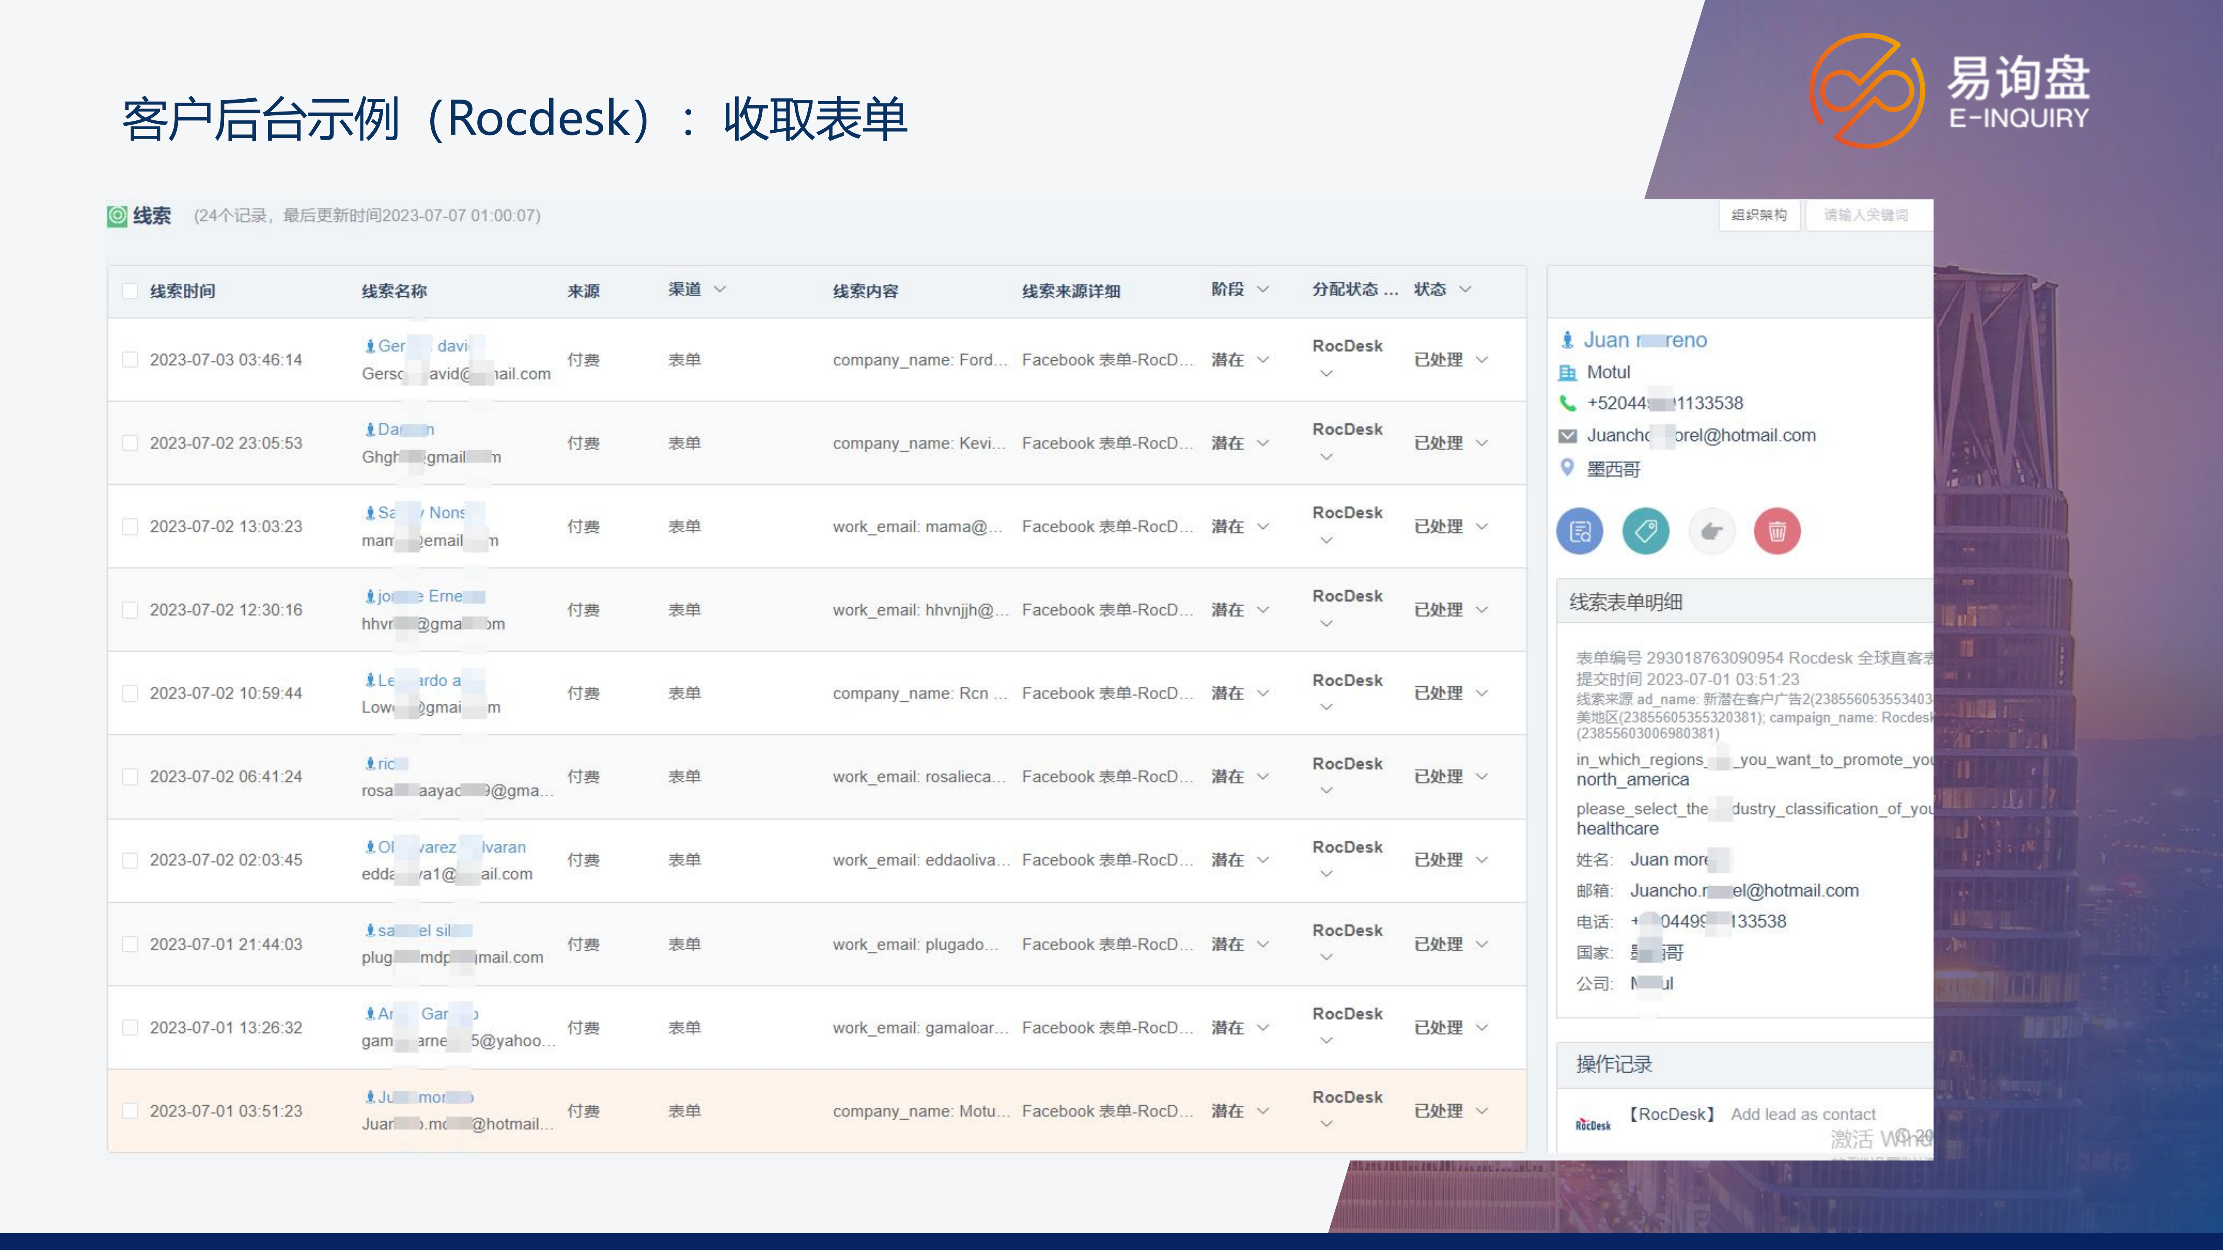Click 'Add lead as contact' operation record text
This screenshot has width=2223, height=1250.
[1803, 1115]
